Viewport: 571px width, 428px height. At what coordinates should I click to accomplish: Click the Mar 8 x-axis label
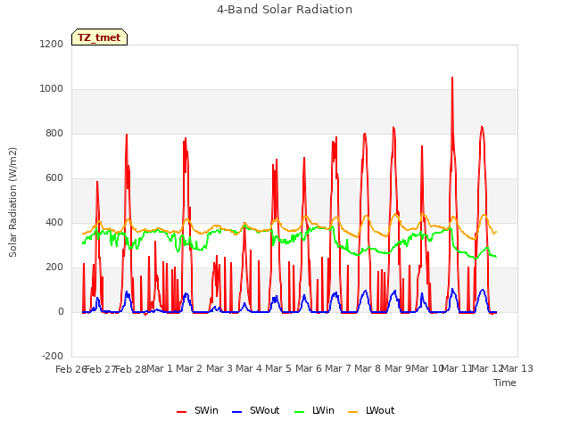tap(368, 368)
